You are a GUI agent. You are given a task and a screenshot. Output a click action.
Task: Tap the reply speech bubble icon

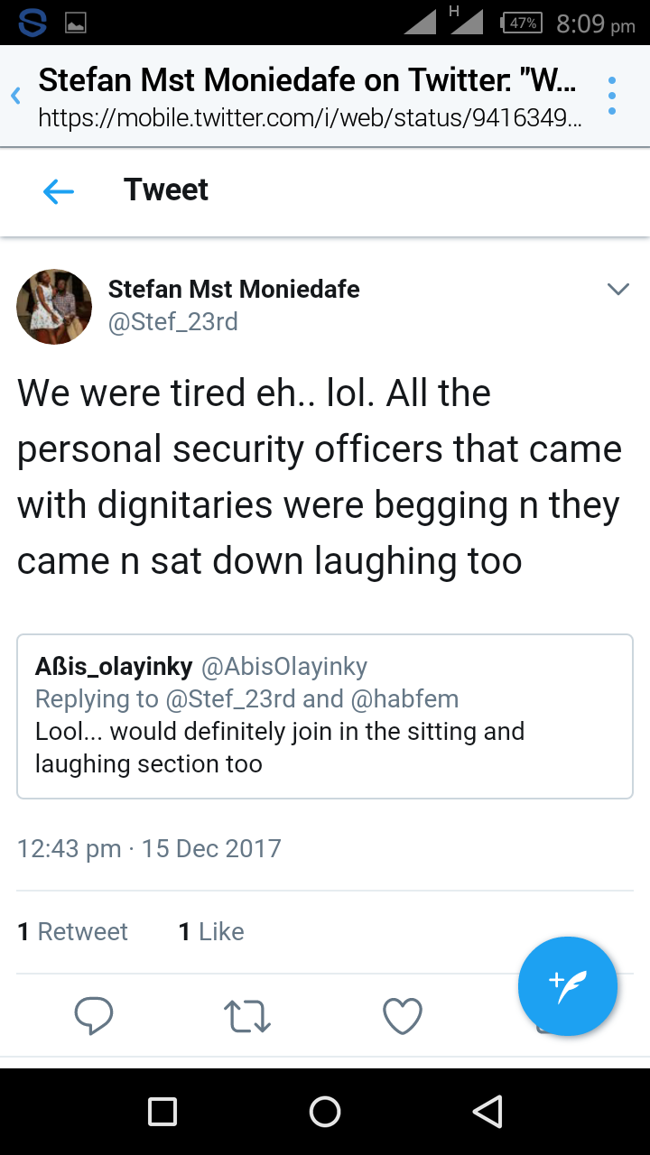pos(93,1016)
